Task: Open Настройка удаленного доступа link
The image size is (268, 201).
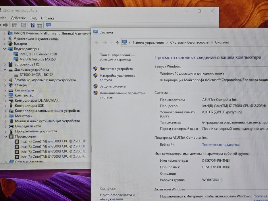Action: click(117, 78)
